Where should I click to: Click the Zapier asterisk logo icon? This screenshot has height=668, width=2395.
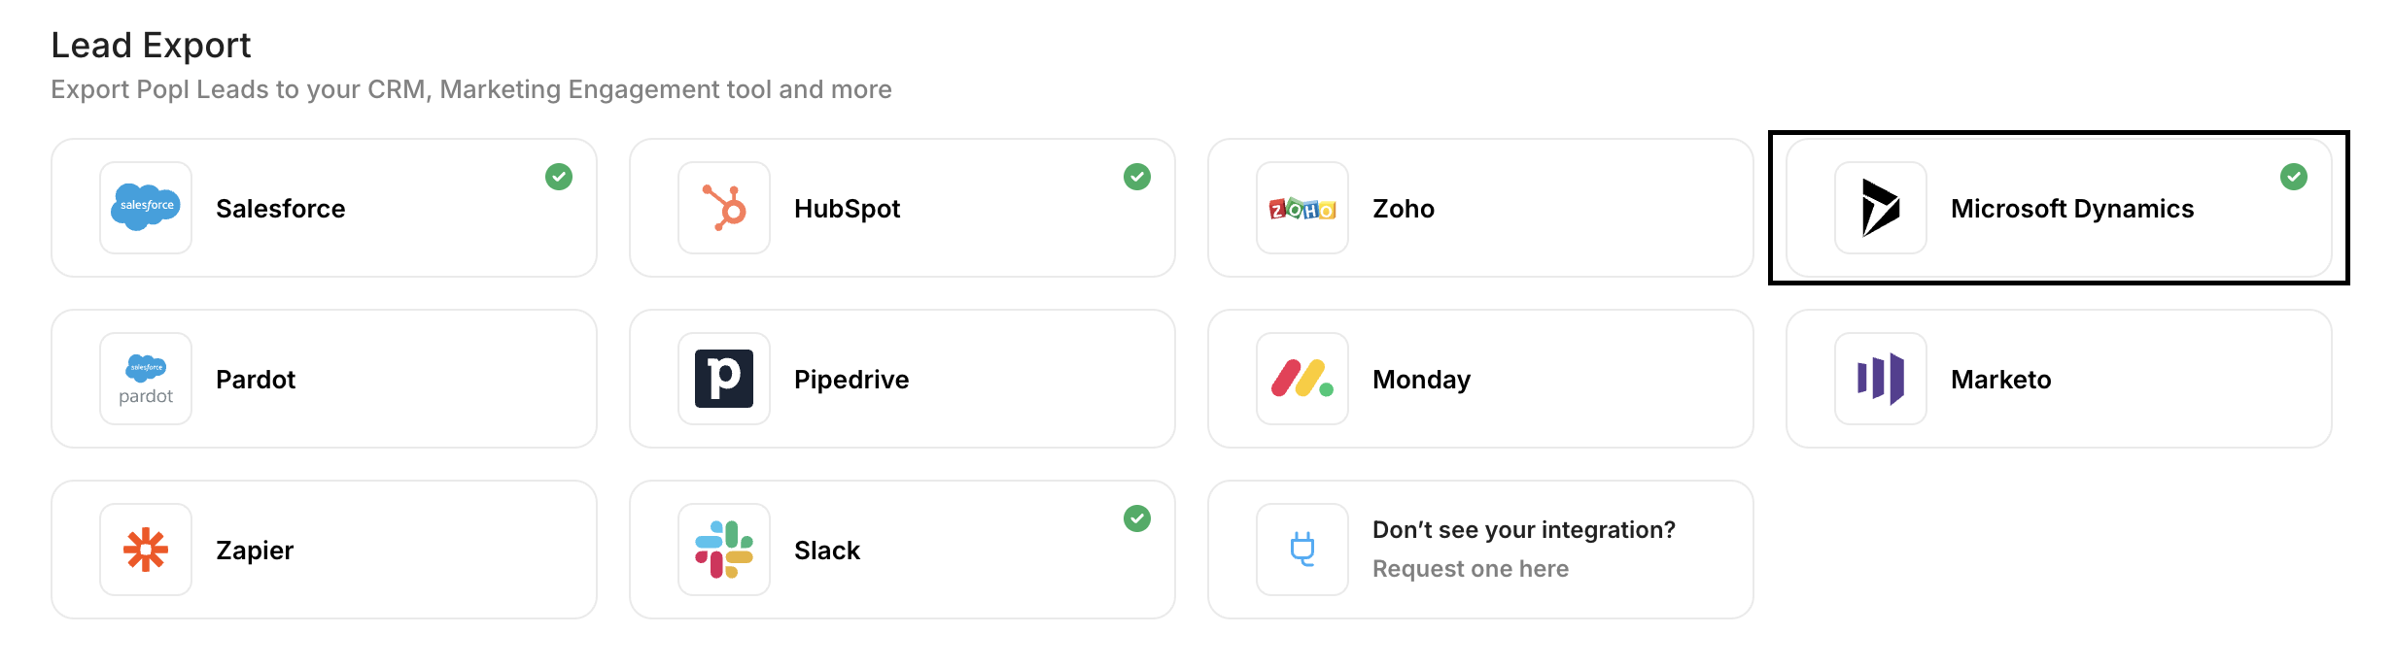[x=146, y=550]
